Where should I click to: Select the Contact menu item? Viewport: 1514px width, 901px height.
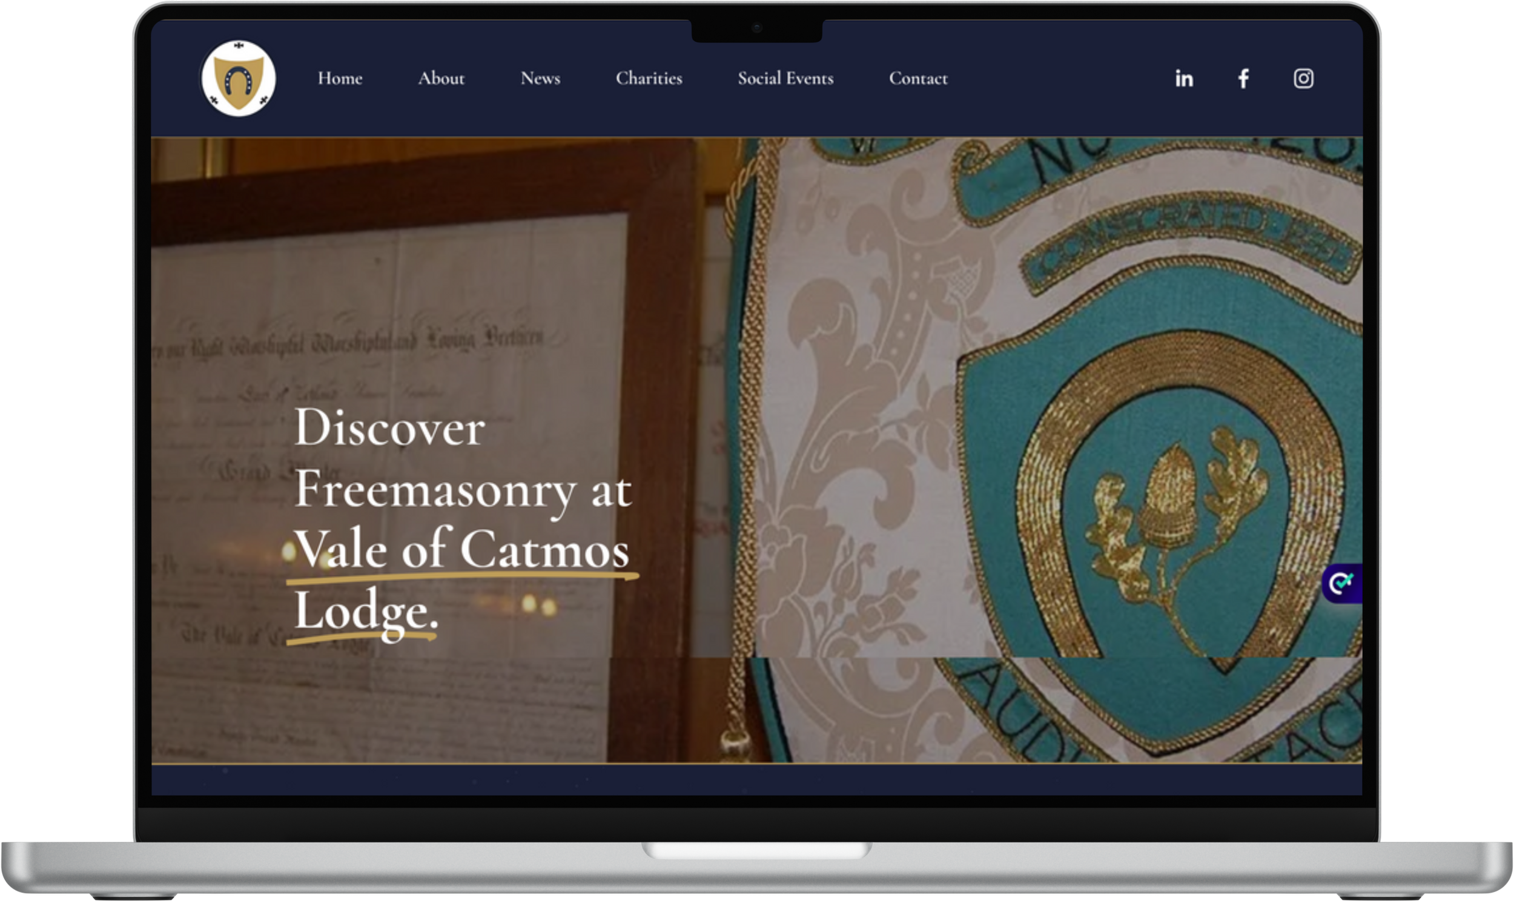click(x=918, y=78)
